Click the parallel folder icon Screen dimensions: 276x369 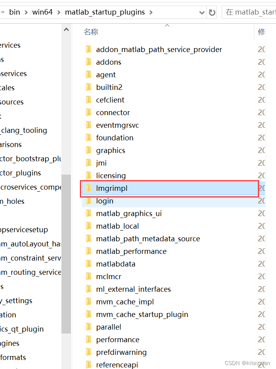(x=89, y=327)
